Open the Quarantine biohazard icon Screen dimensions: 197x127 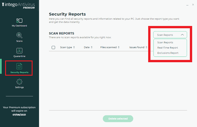(x=19, y=51)
